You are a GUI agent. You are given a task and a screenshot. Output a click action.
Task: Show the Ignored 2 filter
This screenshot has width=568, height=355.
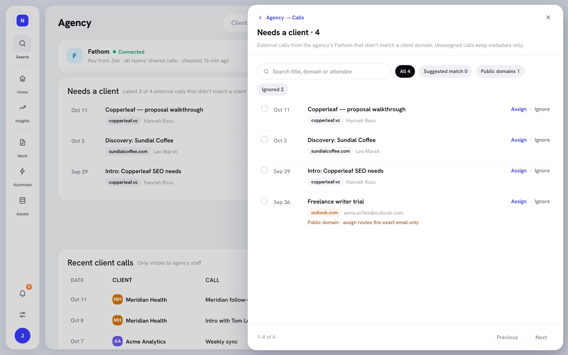[273, 89]
